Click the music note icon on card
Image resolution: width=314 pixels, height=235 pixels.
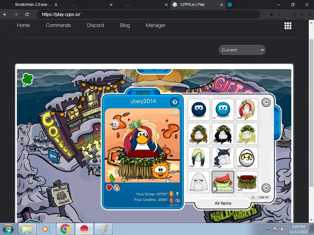click(x=174, y=112)
